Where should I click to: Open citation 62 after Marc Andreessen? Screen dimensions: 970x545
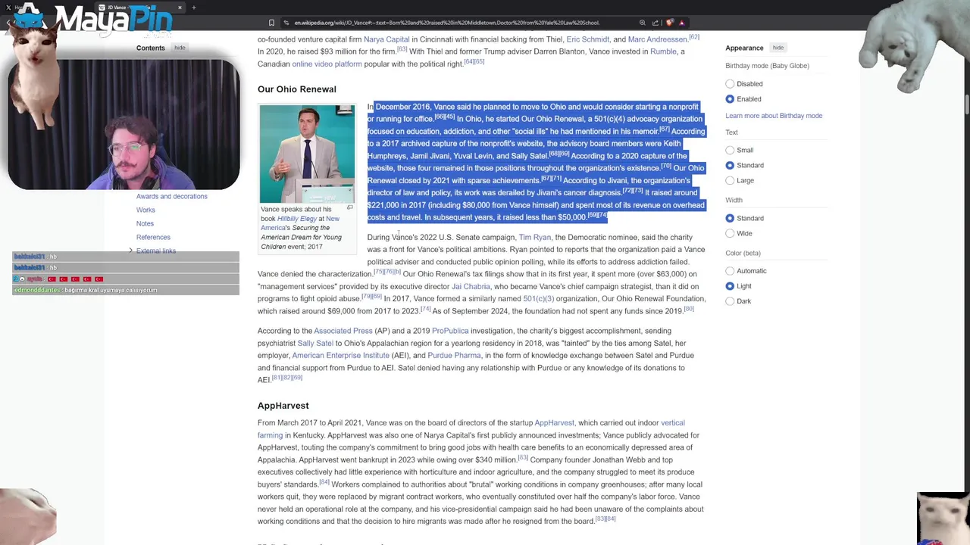[x=694, y=37]
